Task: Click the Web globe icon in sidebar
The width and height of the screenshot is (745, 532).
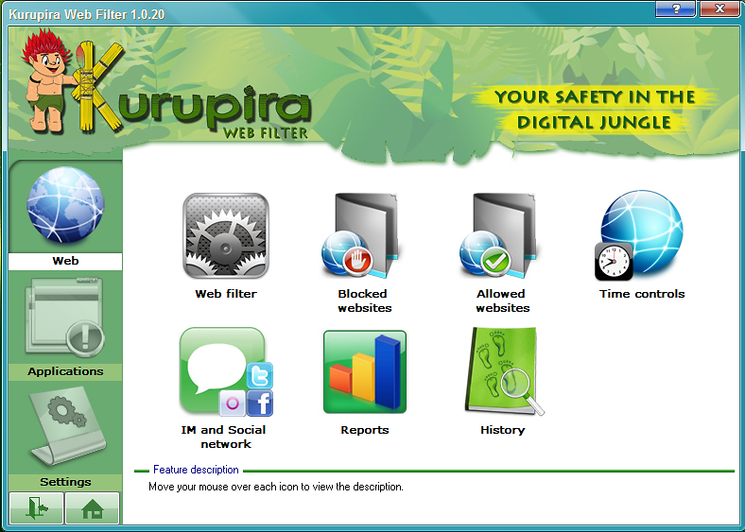Action: 65,207
